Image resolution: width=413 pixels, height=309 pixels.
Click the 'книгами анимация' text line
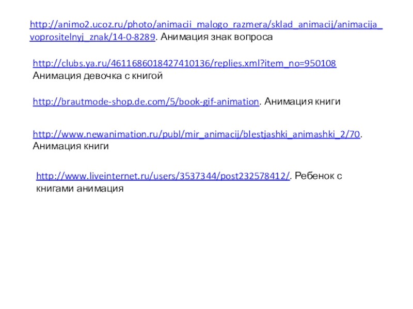(x=80, y=188)
